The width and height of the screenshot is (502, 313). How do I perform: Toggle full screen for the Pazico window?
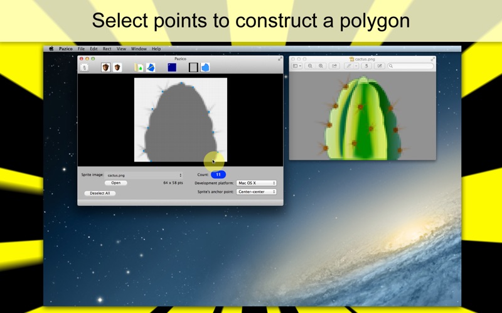pyautogui.click(x=280, y=59)
